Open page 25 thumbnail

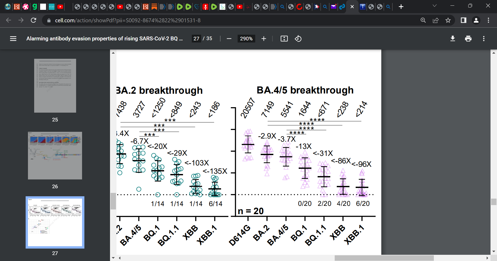[55, 86]
